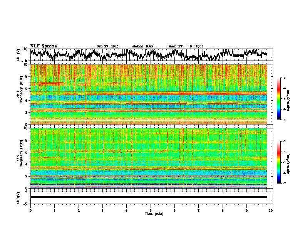Click time axis tick label "7"
The image size is (305, 236).
pyautogui.click(x=199, y=211)
